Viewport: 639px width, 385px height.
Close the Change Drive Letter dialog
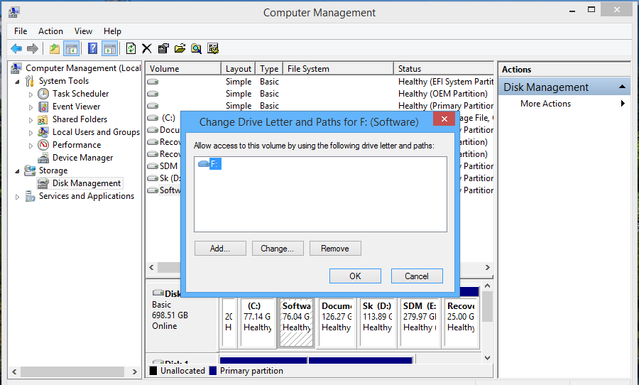444,119
